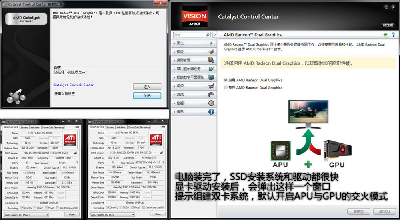The height and width of the screenshot is (220, 400).
Task: Open Validation tab in HD 6550D GPU-Z window
Action: [x=35, y=127]
